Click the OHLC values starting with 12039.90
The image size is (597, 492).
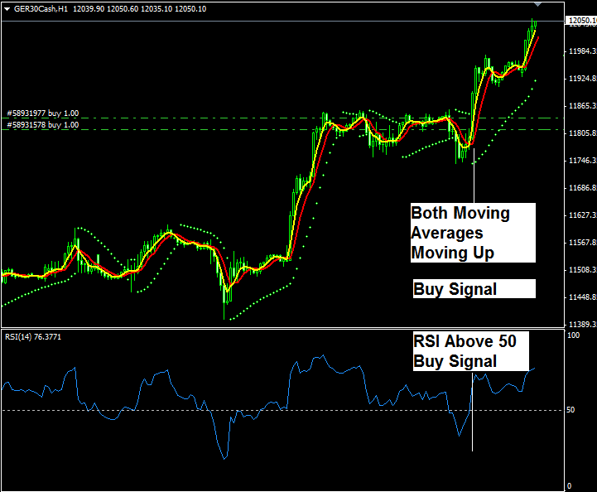click(x=139, y=9)
